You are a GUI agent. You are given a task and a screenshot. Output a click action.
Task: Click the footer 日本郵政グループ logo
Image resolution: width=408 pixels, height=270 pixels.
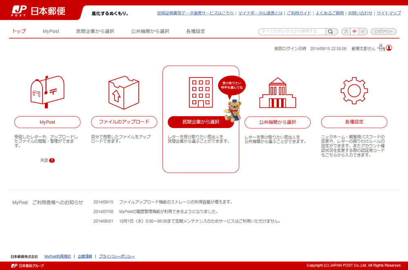pos(27,266)
